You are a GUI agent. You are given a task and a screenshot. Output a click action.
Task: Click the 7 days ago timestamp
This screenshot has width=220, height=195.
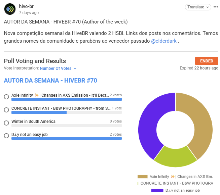coord(29,13)
